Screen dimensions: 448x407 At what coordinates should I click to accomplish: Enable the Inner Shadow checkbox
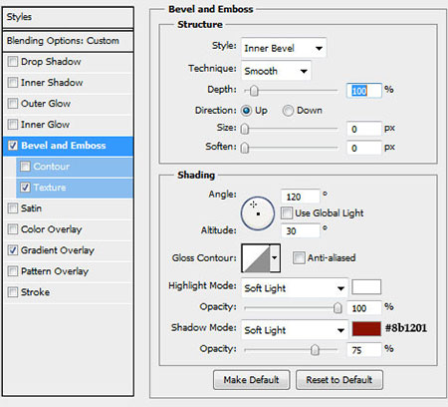point(13,83)
